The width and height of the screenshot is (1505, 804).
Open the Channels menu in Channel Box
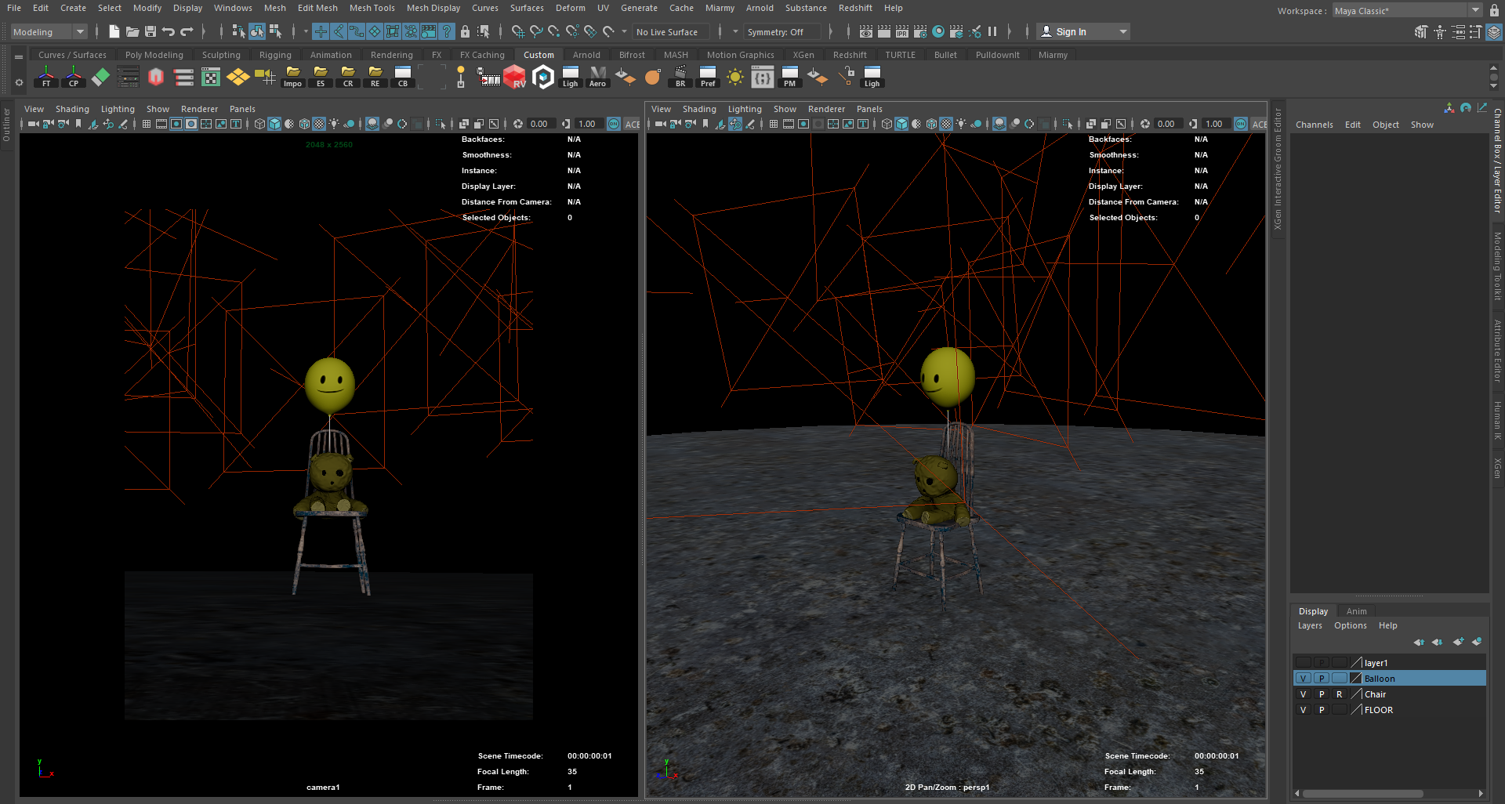1314,125
